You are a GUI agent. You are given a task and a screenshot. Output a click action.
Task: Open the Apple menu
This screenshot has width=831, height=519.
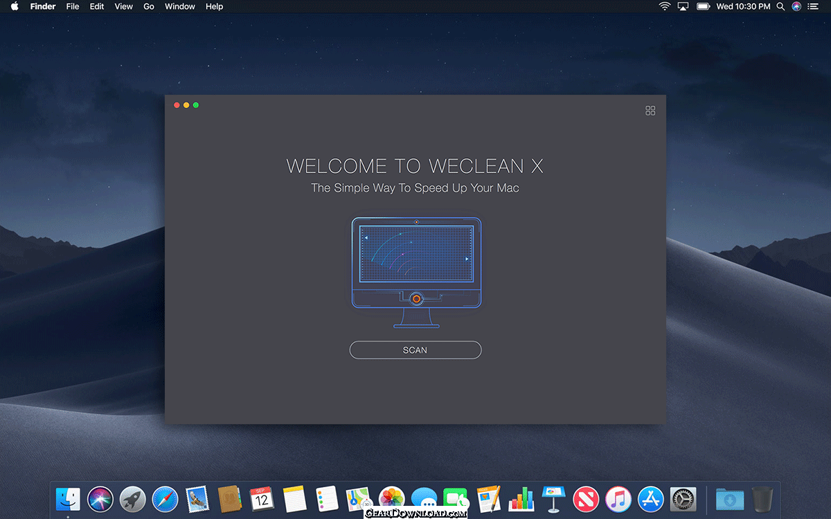tap(14, 6)
